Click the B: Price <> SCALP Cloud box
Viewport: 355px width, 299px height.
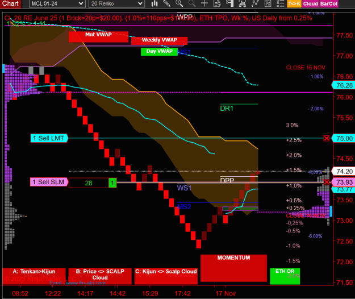pos(100,276)
